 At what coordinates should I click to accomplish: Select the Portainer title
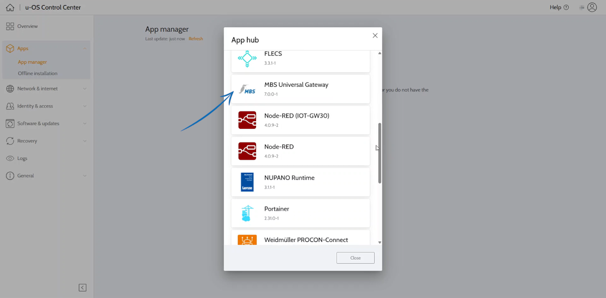[x=277, y=209]
